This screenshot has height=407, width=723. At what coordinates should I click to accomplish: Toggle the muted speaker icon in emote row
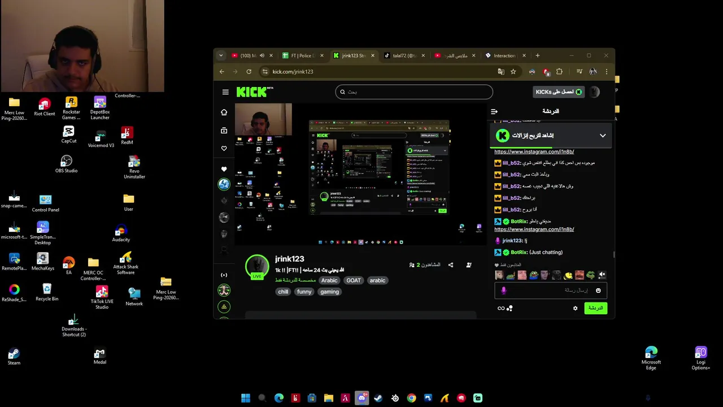(602, 275)
